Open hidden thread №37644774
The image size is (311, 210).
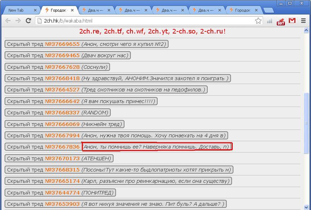pyautogui.click(x=62, y=193)
